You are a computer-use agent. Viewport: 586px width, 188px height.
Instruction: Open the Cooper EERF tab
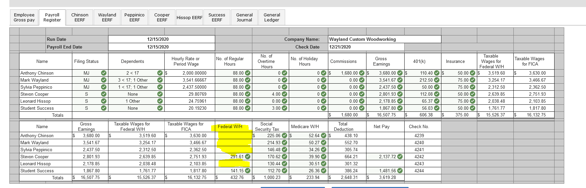pyautogui.click(x=162, y=17)
